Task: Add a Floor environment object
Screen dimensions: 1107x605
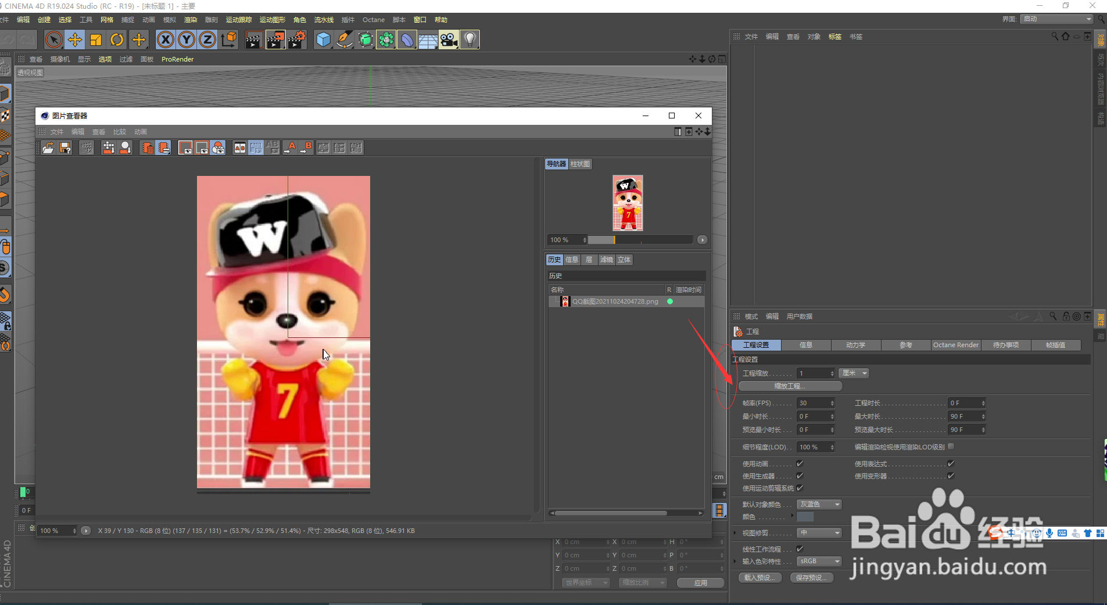Action: click(428, 39)
